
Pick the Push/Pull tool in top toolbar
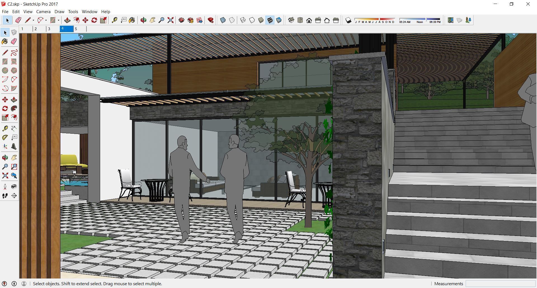tap(67, 20)
